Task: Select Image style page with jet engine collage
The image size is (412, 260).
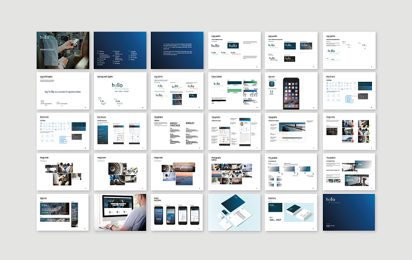Action: tap(120, 172)
